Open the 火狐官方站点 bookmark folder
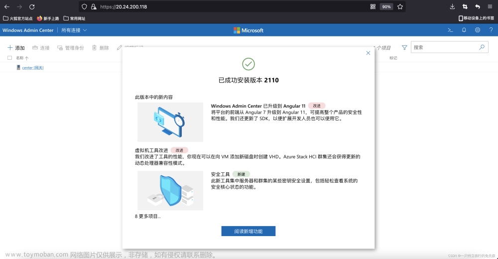Screen dimensions: 498x259 pyautogui.click(x=18, y=18)
